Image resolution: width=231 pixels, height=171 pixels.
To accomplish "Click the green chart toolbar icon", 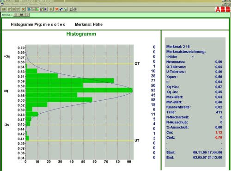I will click(37, 9).
